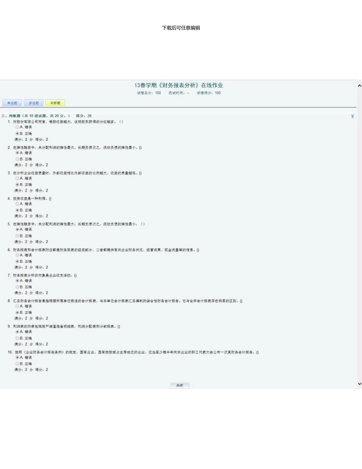Image resolution: width=362 pixels, height=469 pixels.
Task: Select B. 正确 for question 9
Action: click(x=17, y=338)
